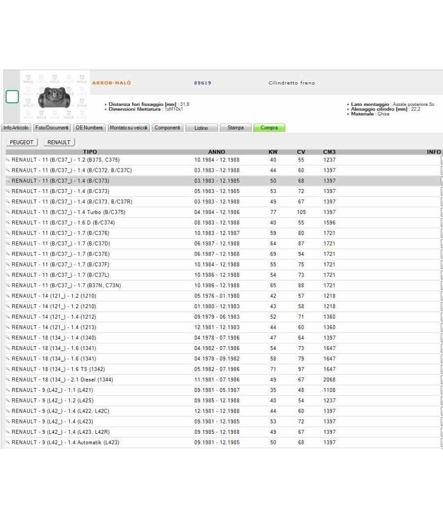Open the Listino tab

[201, 128]
